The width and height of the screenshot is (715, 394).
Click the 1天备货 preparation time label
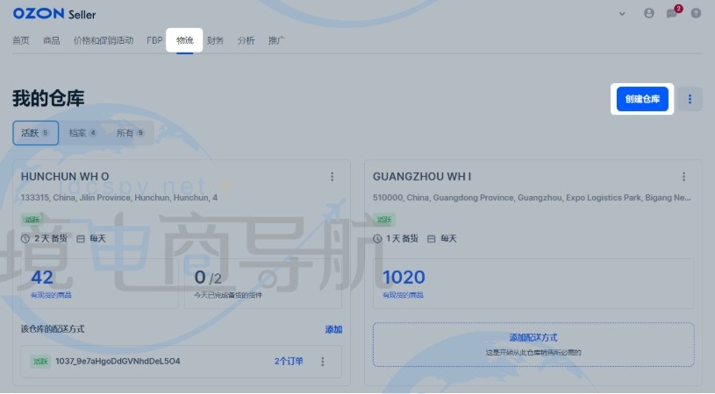coord(402,238)
